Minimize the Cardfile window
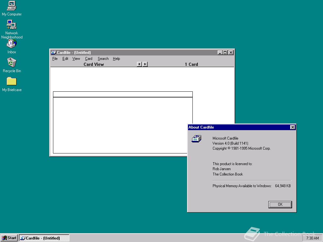Viewport: 323px width, 242px height. (220, 53)
